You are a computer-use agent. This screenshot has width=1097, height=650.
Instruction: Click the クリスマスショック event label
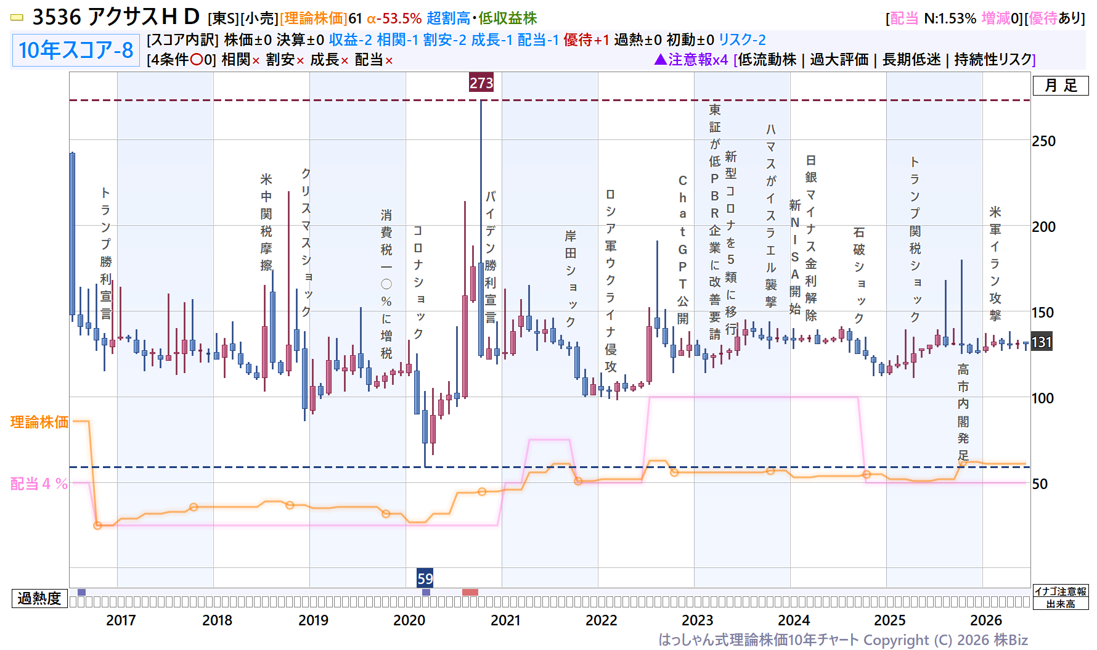[306, 242]
